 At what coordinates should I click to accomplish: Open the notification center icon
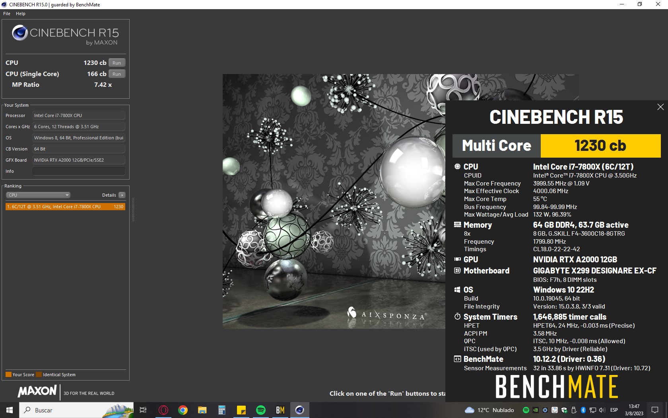(655, 410)
